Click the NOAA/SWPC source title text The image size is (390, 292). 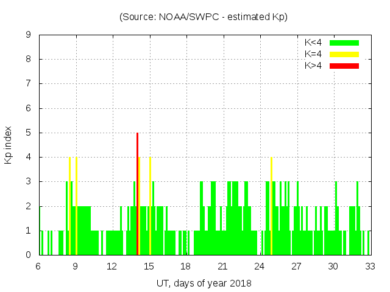pos(204,17)
